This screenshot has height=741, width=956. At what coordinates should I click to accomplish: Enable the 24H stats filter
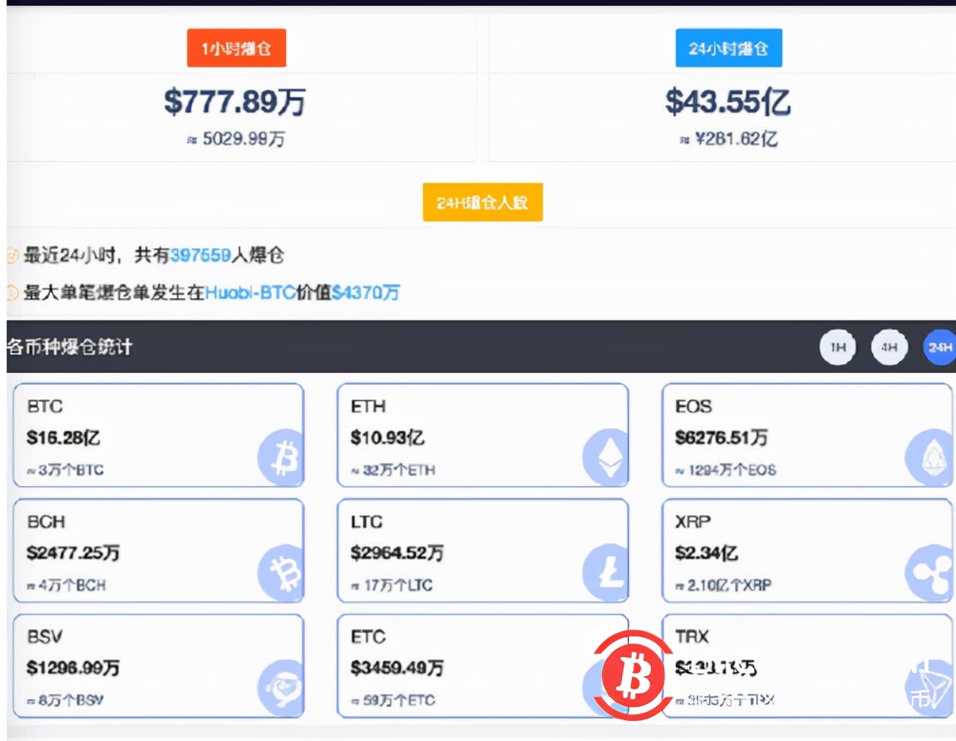(940, 347)
